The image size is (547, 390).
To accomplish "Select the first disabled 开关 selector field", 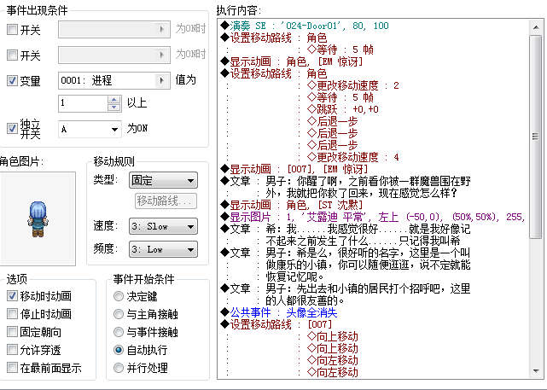I will coord(114,29).
